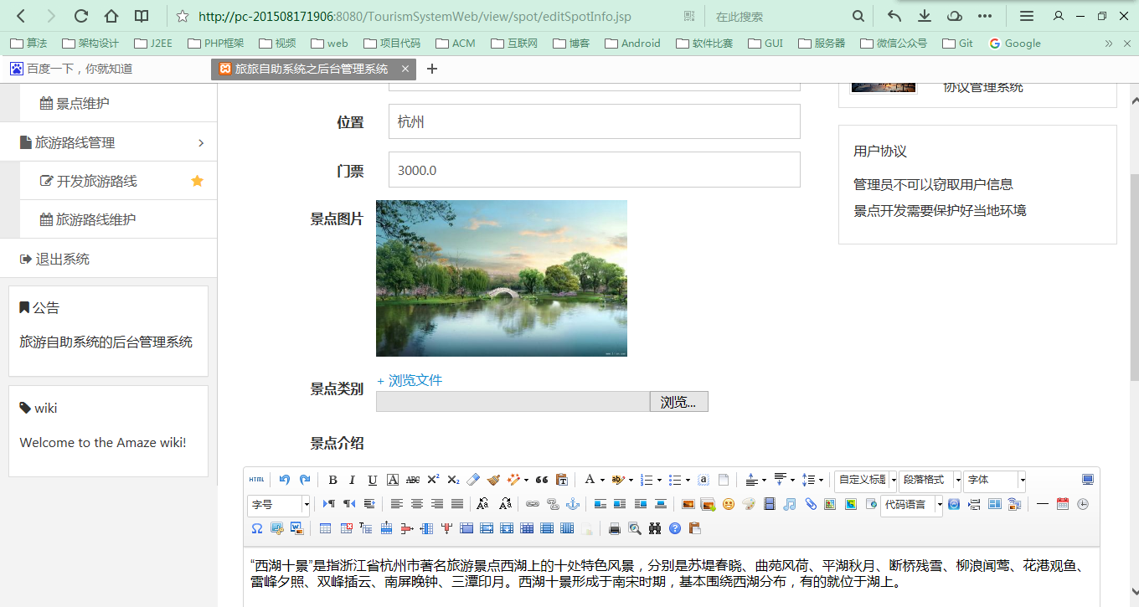Align text left in editor
The height and width of the screenshot is (607, 1139).
pyautogui.click(x=397, y=504)
